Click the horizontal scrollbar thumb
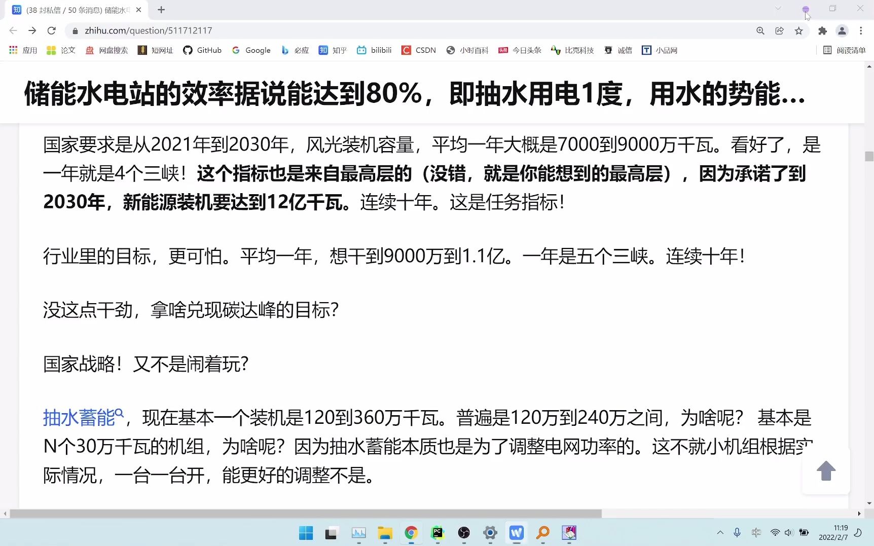This screenshot has width=874, height=546. click(306, 514)
